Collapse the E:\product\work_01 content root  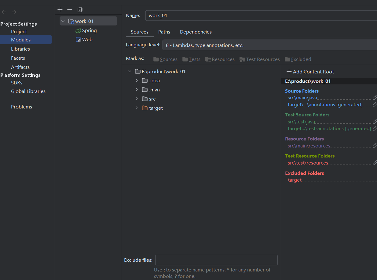point(129,71)
